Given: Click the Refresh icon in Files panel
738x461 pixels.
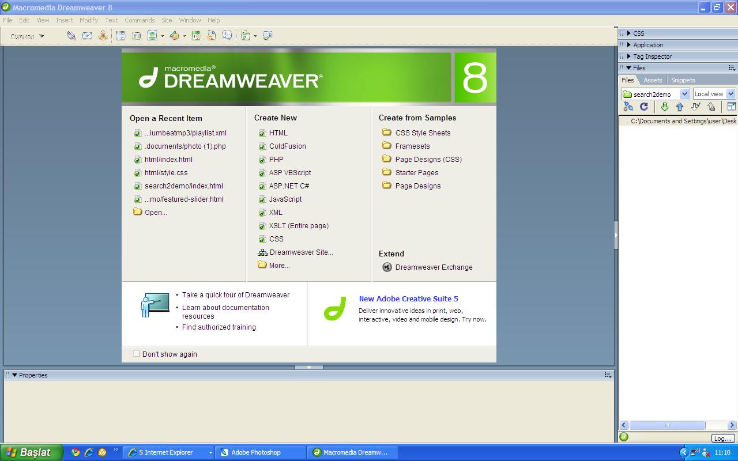Looking at the screenshot, I should (644, 107).
